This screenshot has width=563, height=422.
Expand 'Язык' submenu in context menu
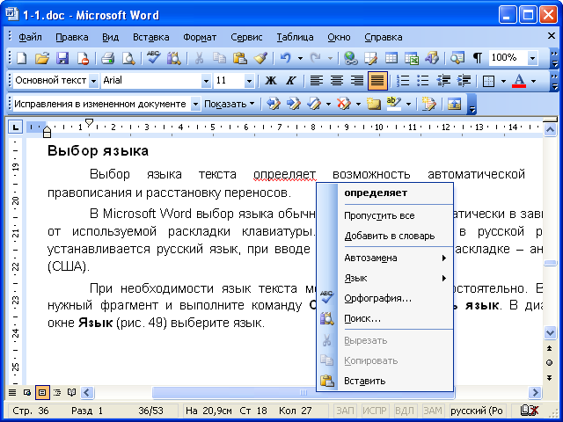(395, 278)
